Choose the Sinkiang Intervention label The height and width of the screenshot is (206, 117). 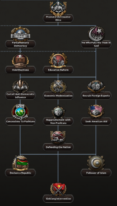[58, 199]
